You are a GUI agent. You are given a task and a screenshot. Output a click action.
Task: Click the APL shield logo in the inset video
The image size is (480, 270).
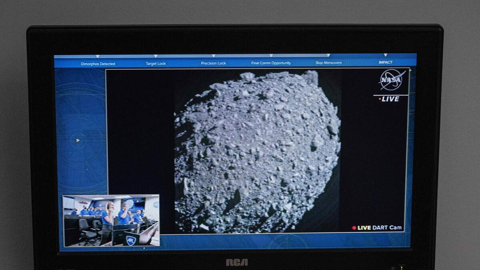tap(131, 240)
